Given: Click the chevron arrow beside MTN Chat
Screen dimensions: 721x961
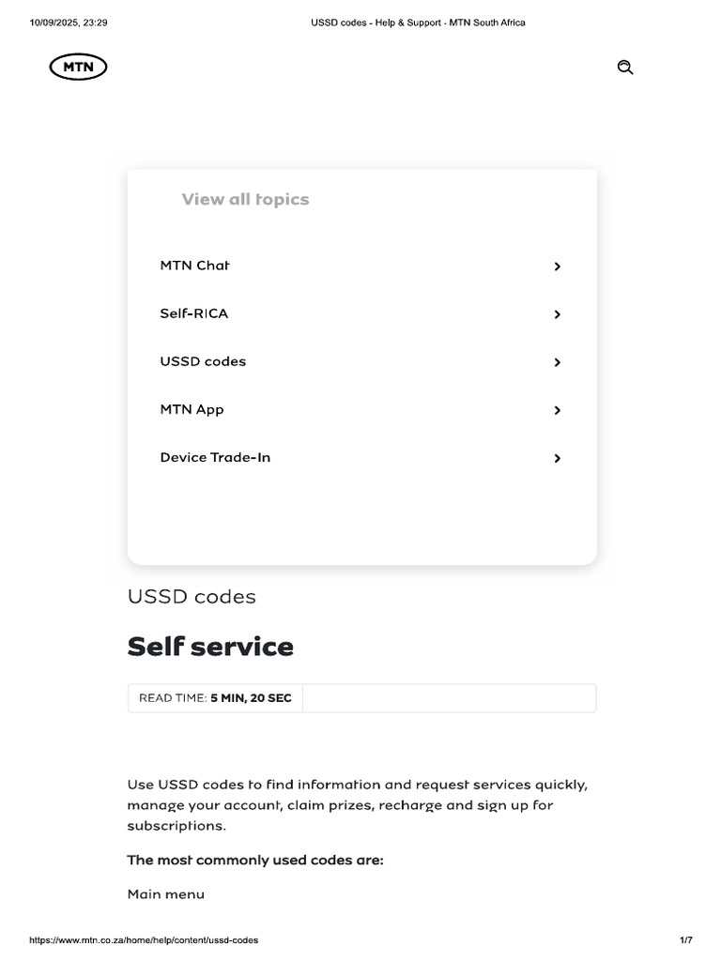Looking at the screenshot, I should [x=557, y=267].
